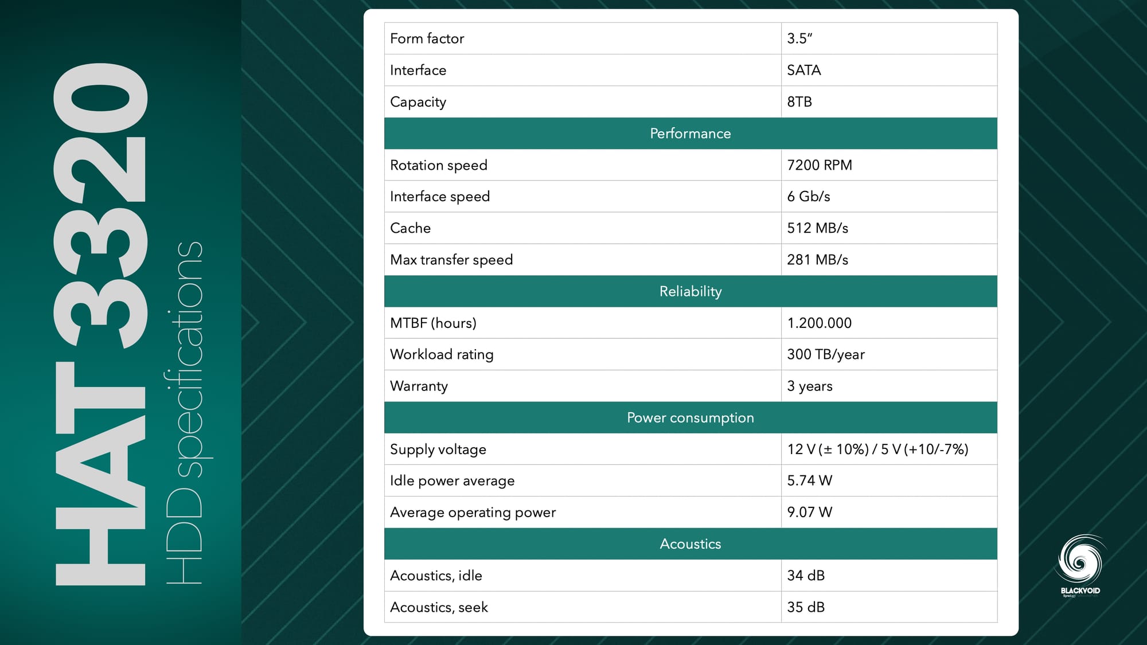This screenshot has width=1147, height=645.
Task: Select the 'Rotation speed' label
Action: coord(439,165)
